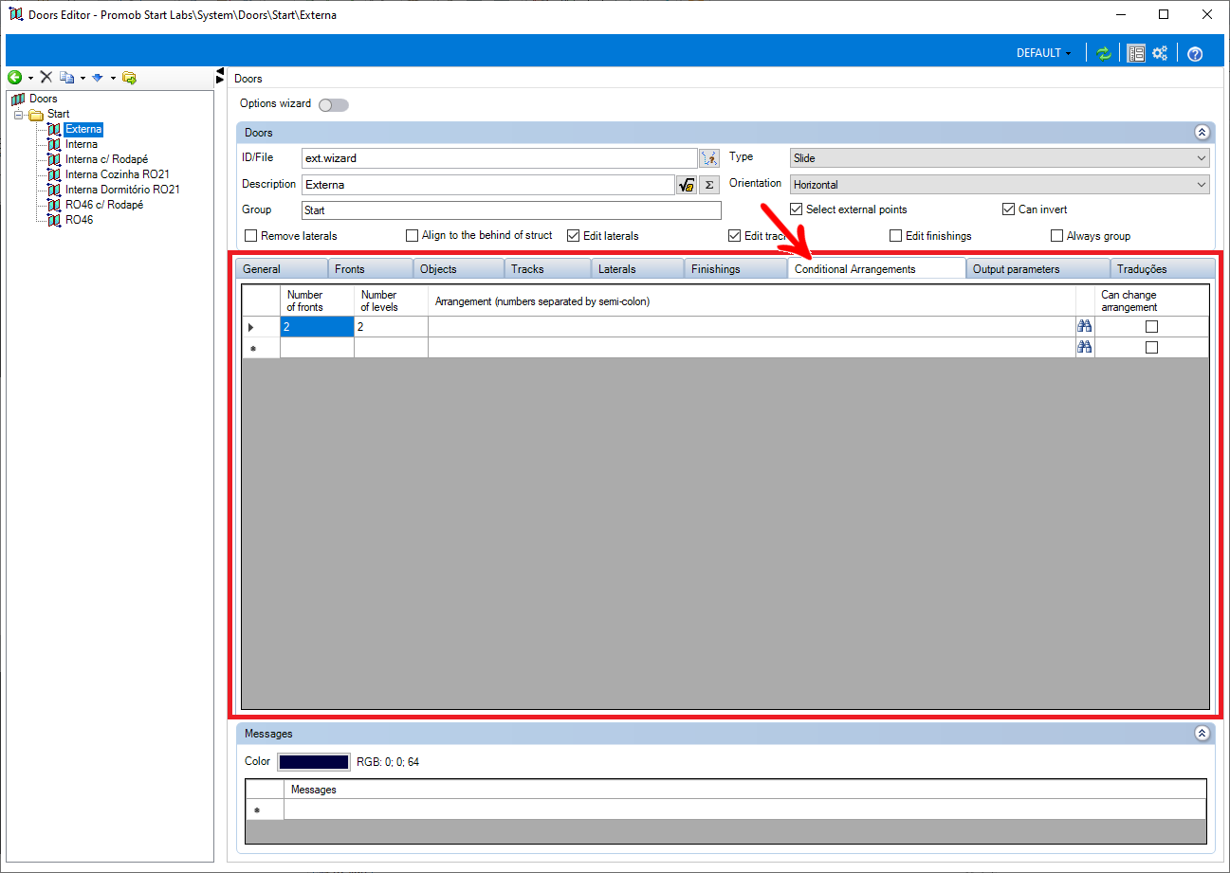Toggle the properties panel layout icon

(x=1136, y=53)
